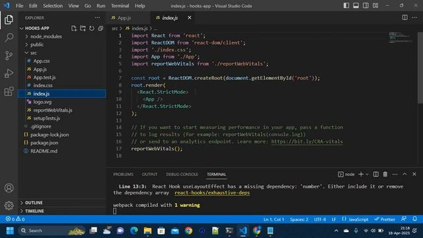Open Run and Debug view

click(x=9, y=73)
